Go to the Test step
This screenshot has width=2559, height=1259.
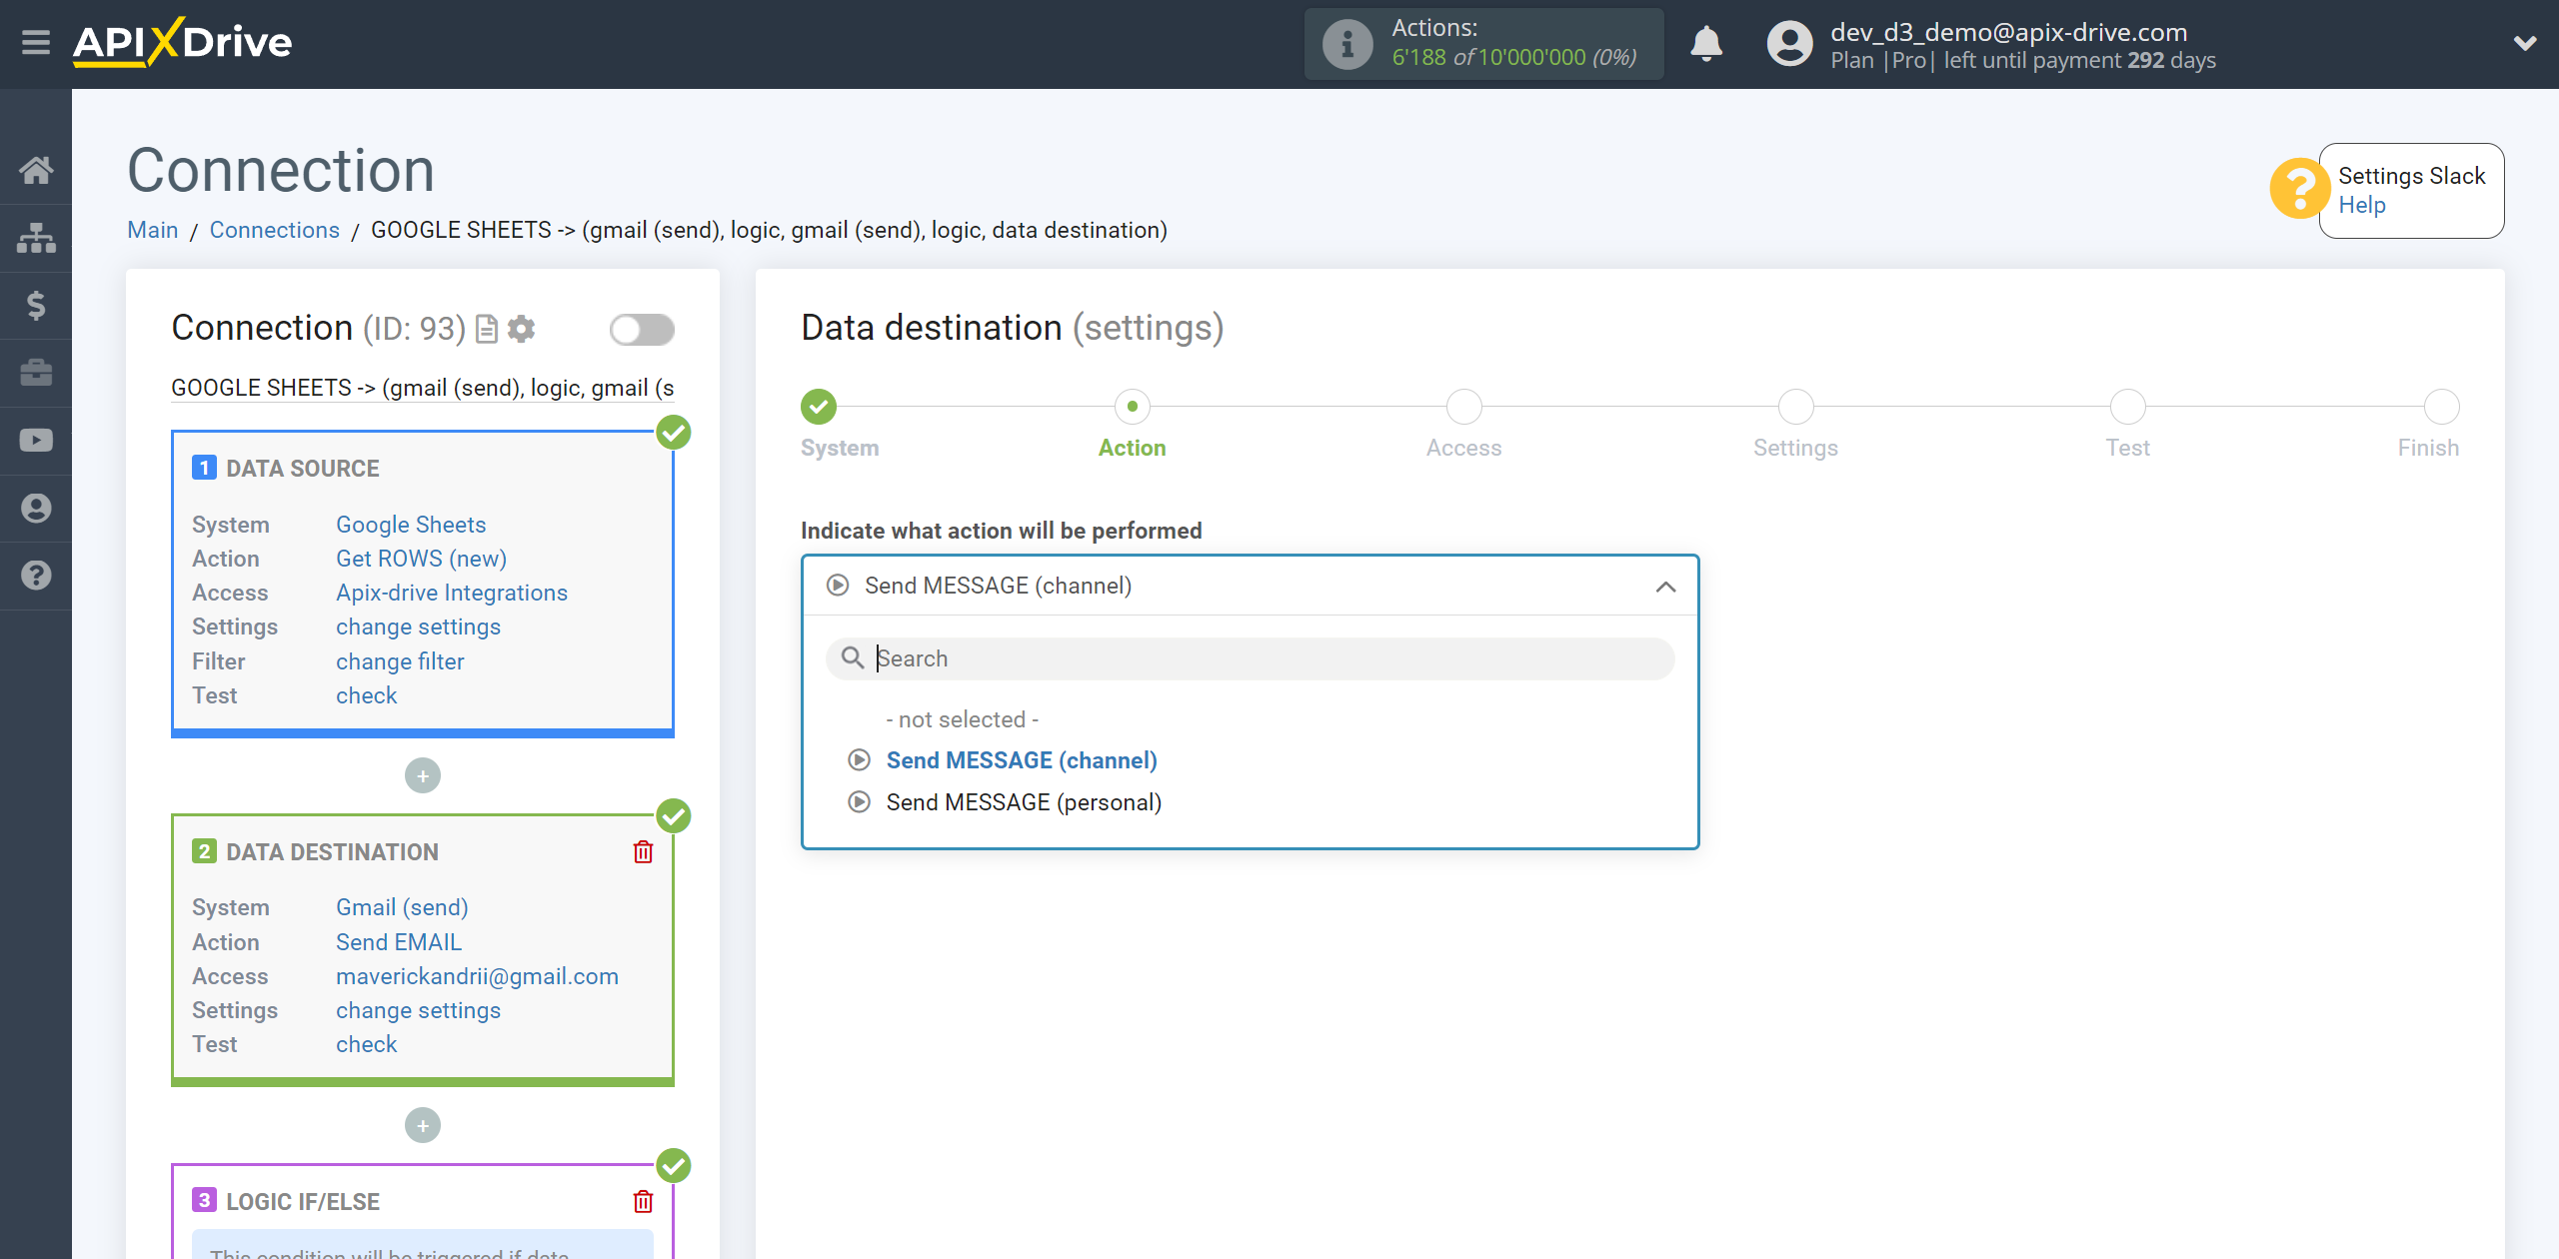click(2127, 407)
